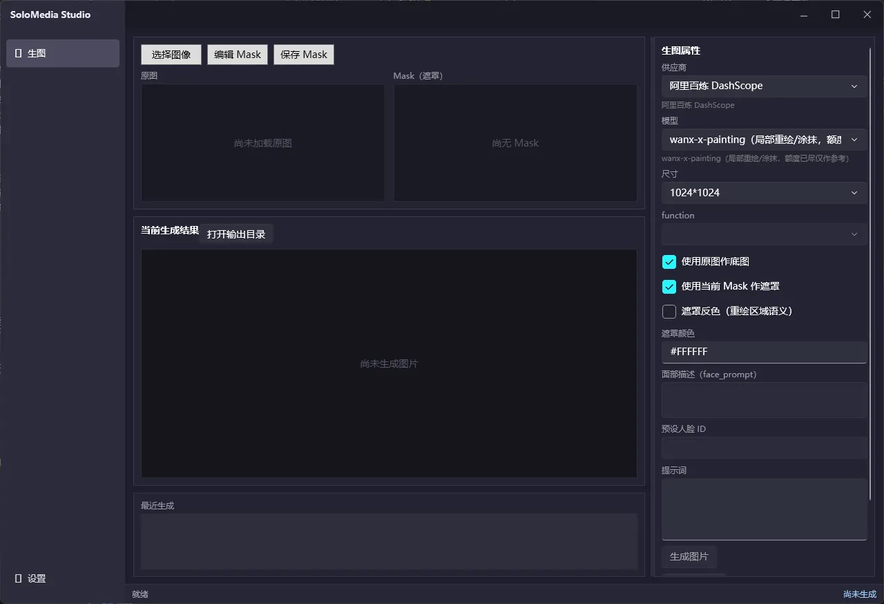The height and width of the screenshot is (604, 884).
Task: Click the 选择图像 button
Action: (x=171, y=55)
